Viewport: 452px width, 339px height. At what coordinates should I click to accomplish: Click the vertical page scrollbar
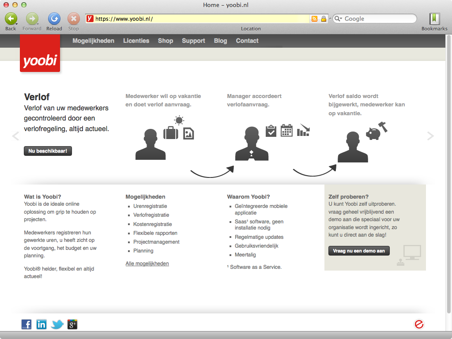pos(448,173)
